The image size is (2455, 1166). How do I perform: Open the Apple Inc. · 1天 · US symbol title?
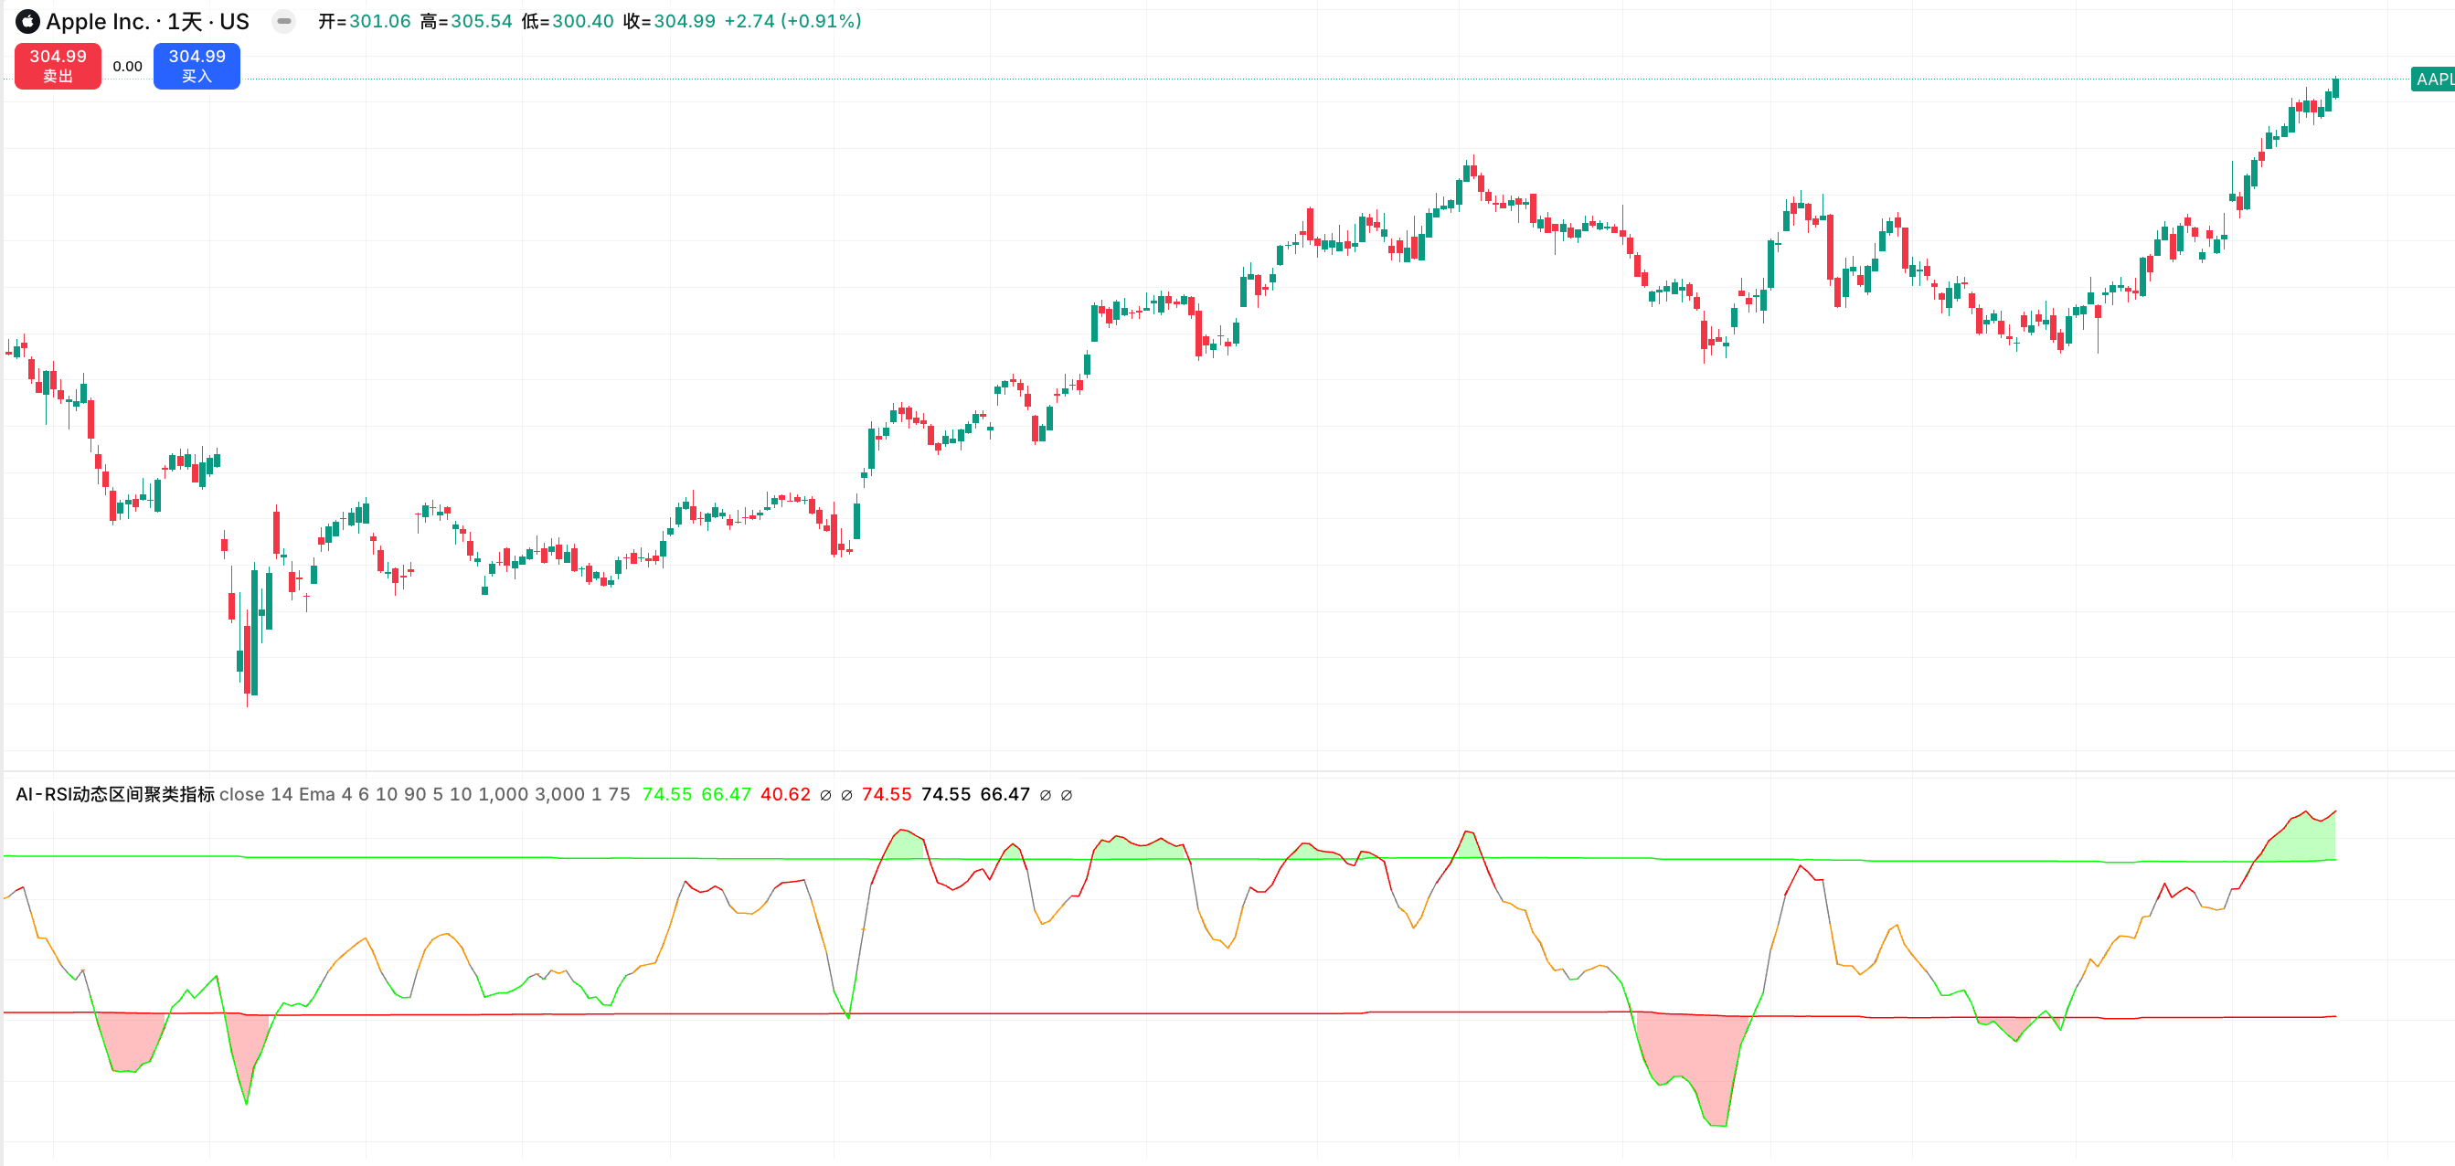(x=148, y=21)
